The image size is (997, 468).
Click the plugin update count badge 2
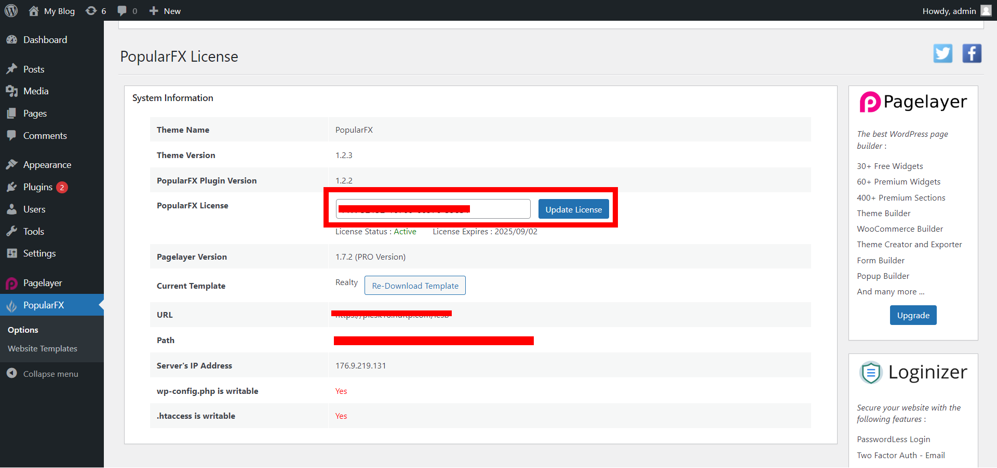point(62,187)
